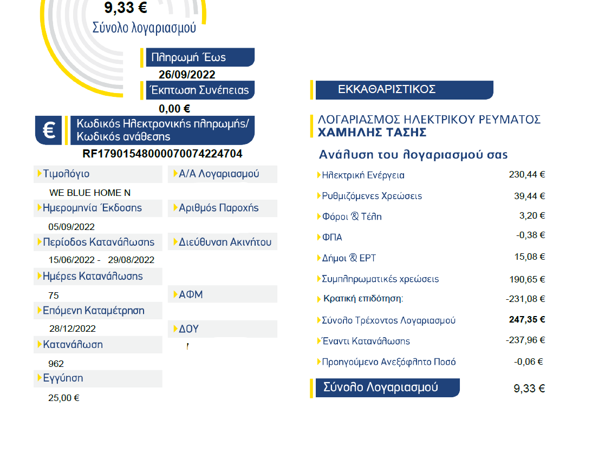Select the -237,96 € amount
Viewport: 605px width, 460px height.
(525, 340)
